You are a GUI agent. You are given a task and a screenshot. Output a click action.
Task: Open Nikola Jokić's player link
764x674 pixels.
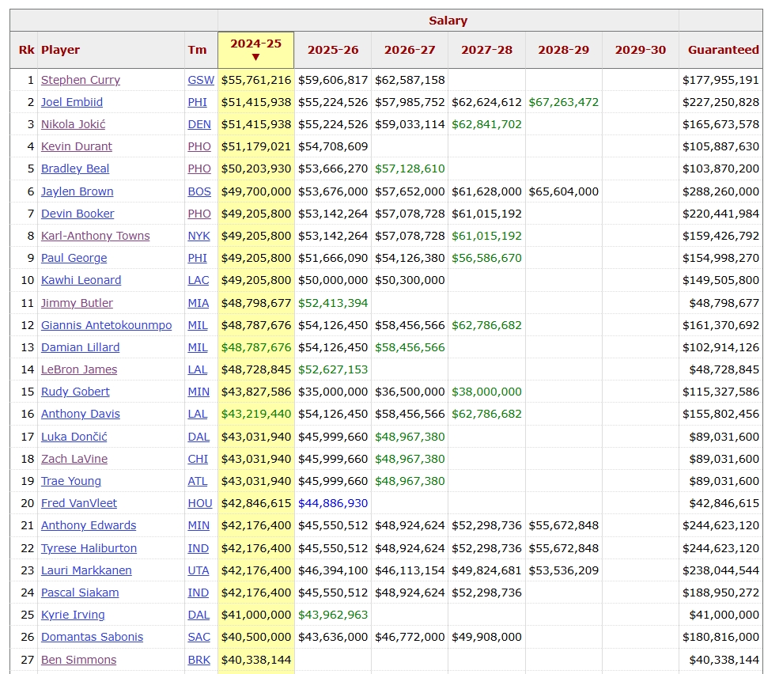(73, 124)
